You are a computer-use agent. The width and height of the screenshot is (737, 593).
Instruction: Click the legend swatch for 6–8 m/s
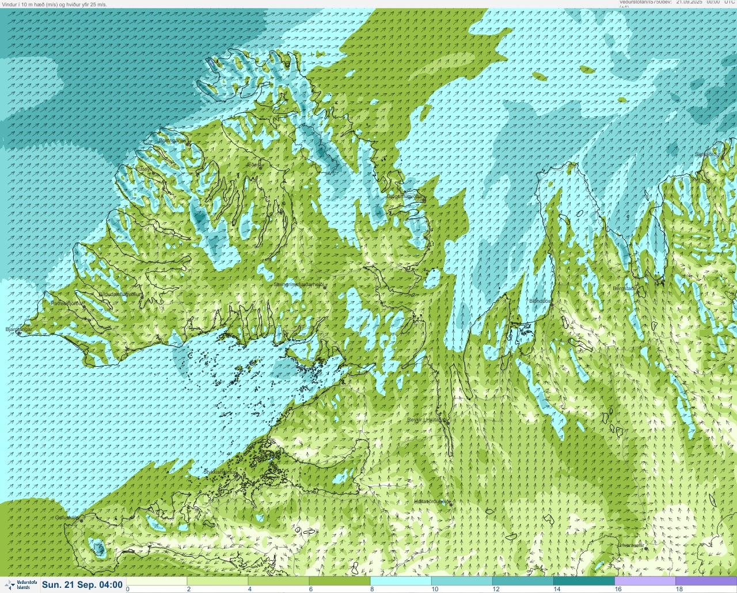(x=340, y=581)
